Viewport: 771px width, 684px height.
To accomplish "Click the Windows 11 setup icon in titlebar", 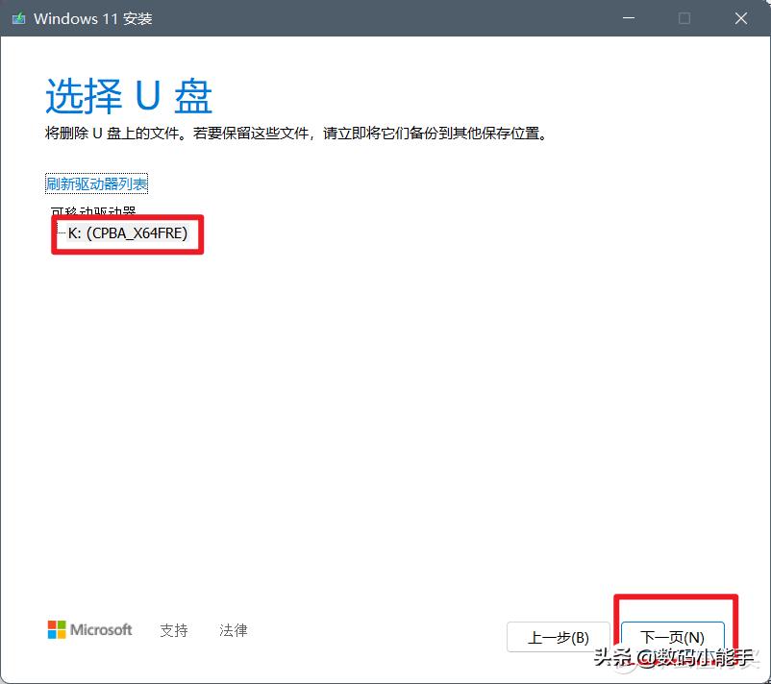I will click(19, 18).
